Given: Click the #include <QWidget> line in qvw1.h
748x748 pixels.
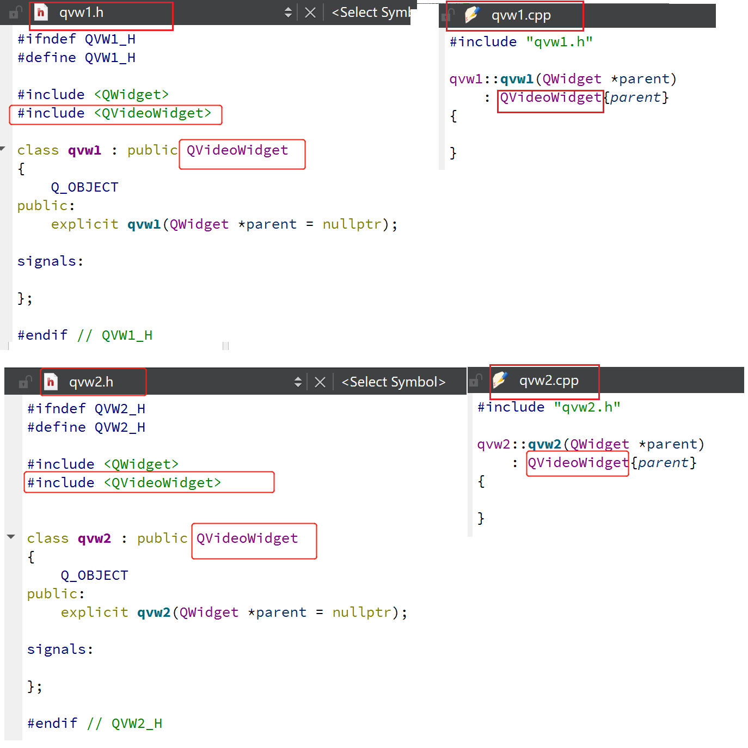Looking at the screenshot, I should click(x=93, y=95).
